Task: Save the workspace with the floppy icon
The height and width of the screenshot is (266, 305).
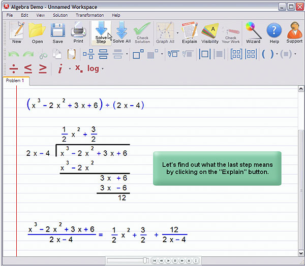Action: click(x=58, y=32)
